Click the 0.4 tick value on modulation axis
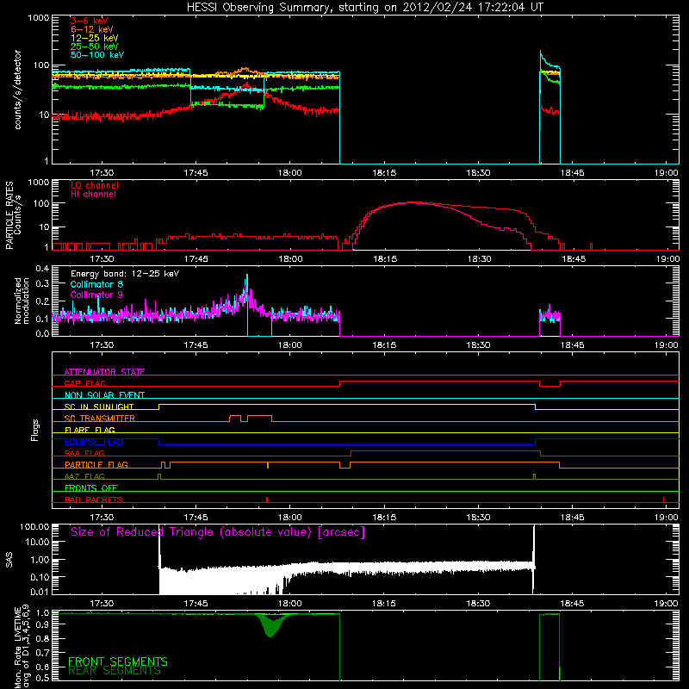 [x=42, y=268]
